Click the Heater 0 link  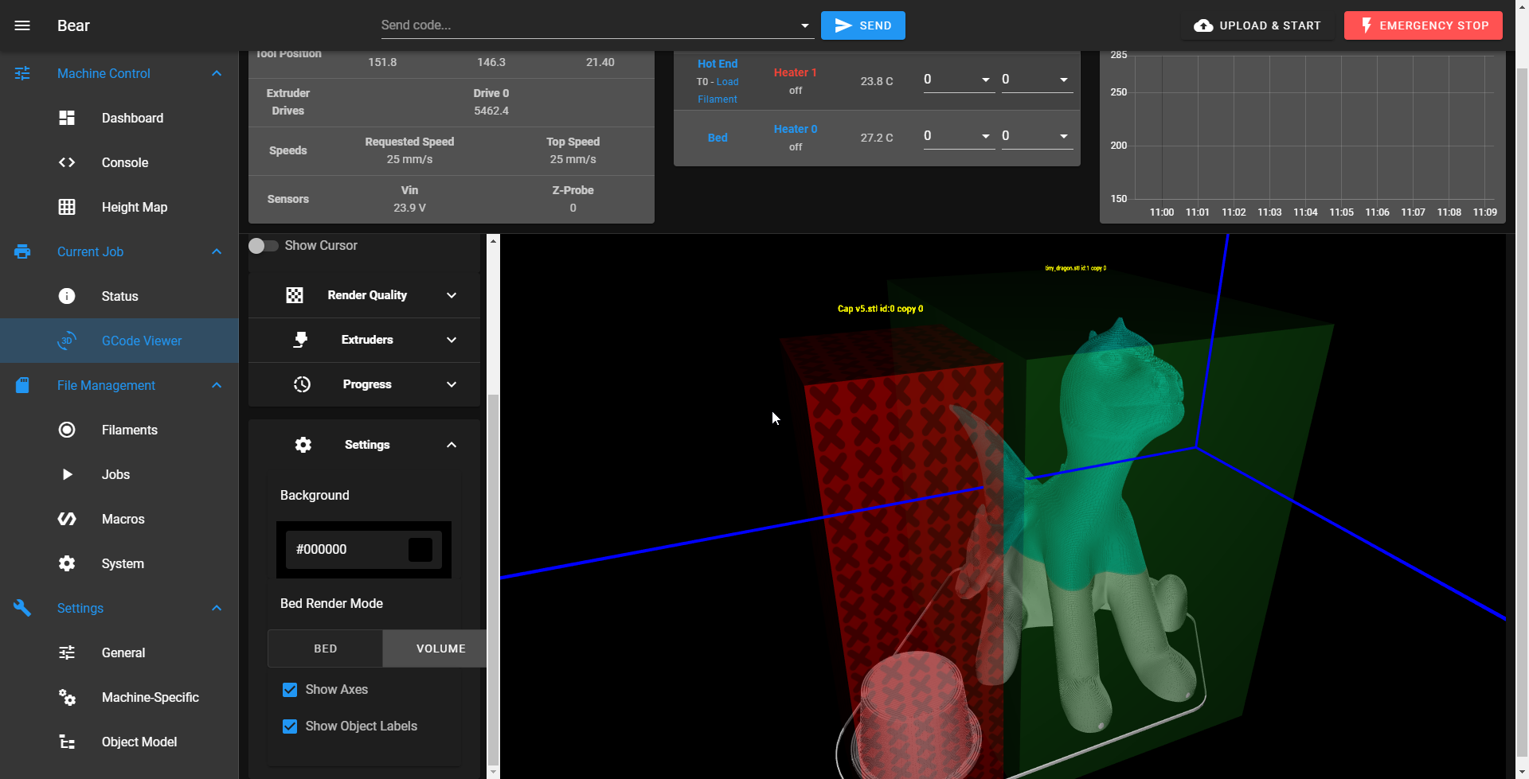point(795,129)
